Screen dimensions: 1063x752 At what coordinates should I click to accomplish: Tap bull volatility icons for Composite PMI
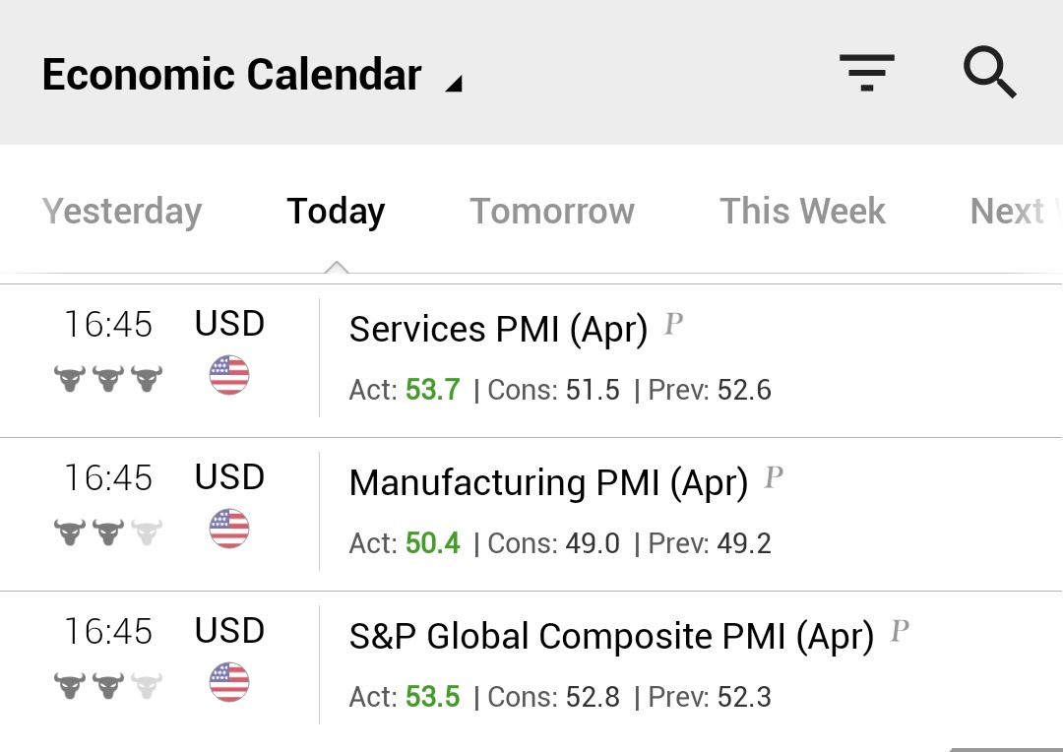(x=108, y=685)
